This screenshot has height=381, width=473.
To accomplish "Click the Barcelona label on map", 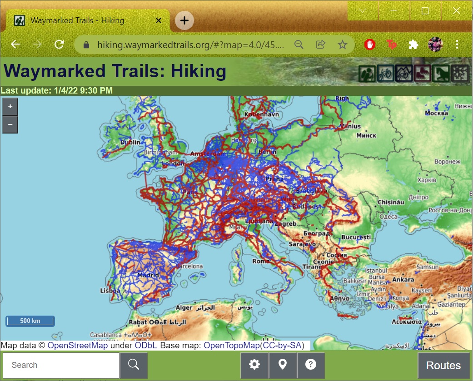I will (189, 267).
